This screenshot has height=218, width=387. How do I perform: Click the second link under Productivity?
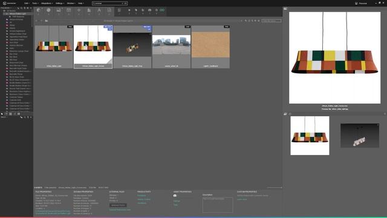tap(144, 199)
